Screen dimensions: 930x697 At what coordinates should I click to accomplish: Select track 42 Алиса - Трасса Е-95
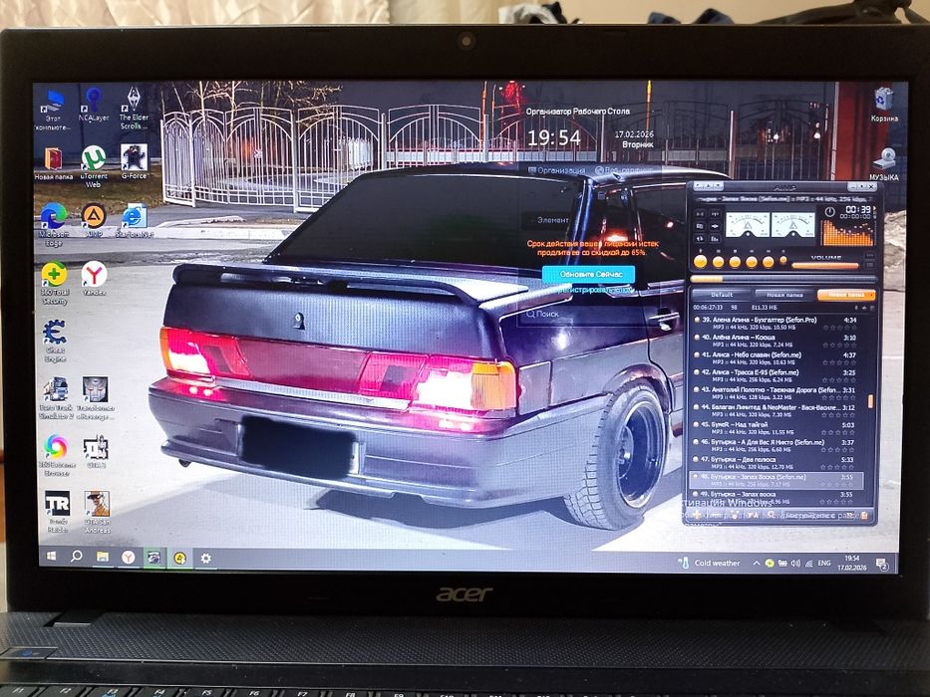click(x=776, y=375)
